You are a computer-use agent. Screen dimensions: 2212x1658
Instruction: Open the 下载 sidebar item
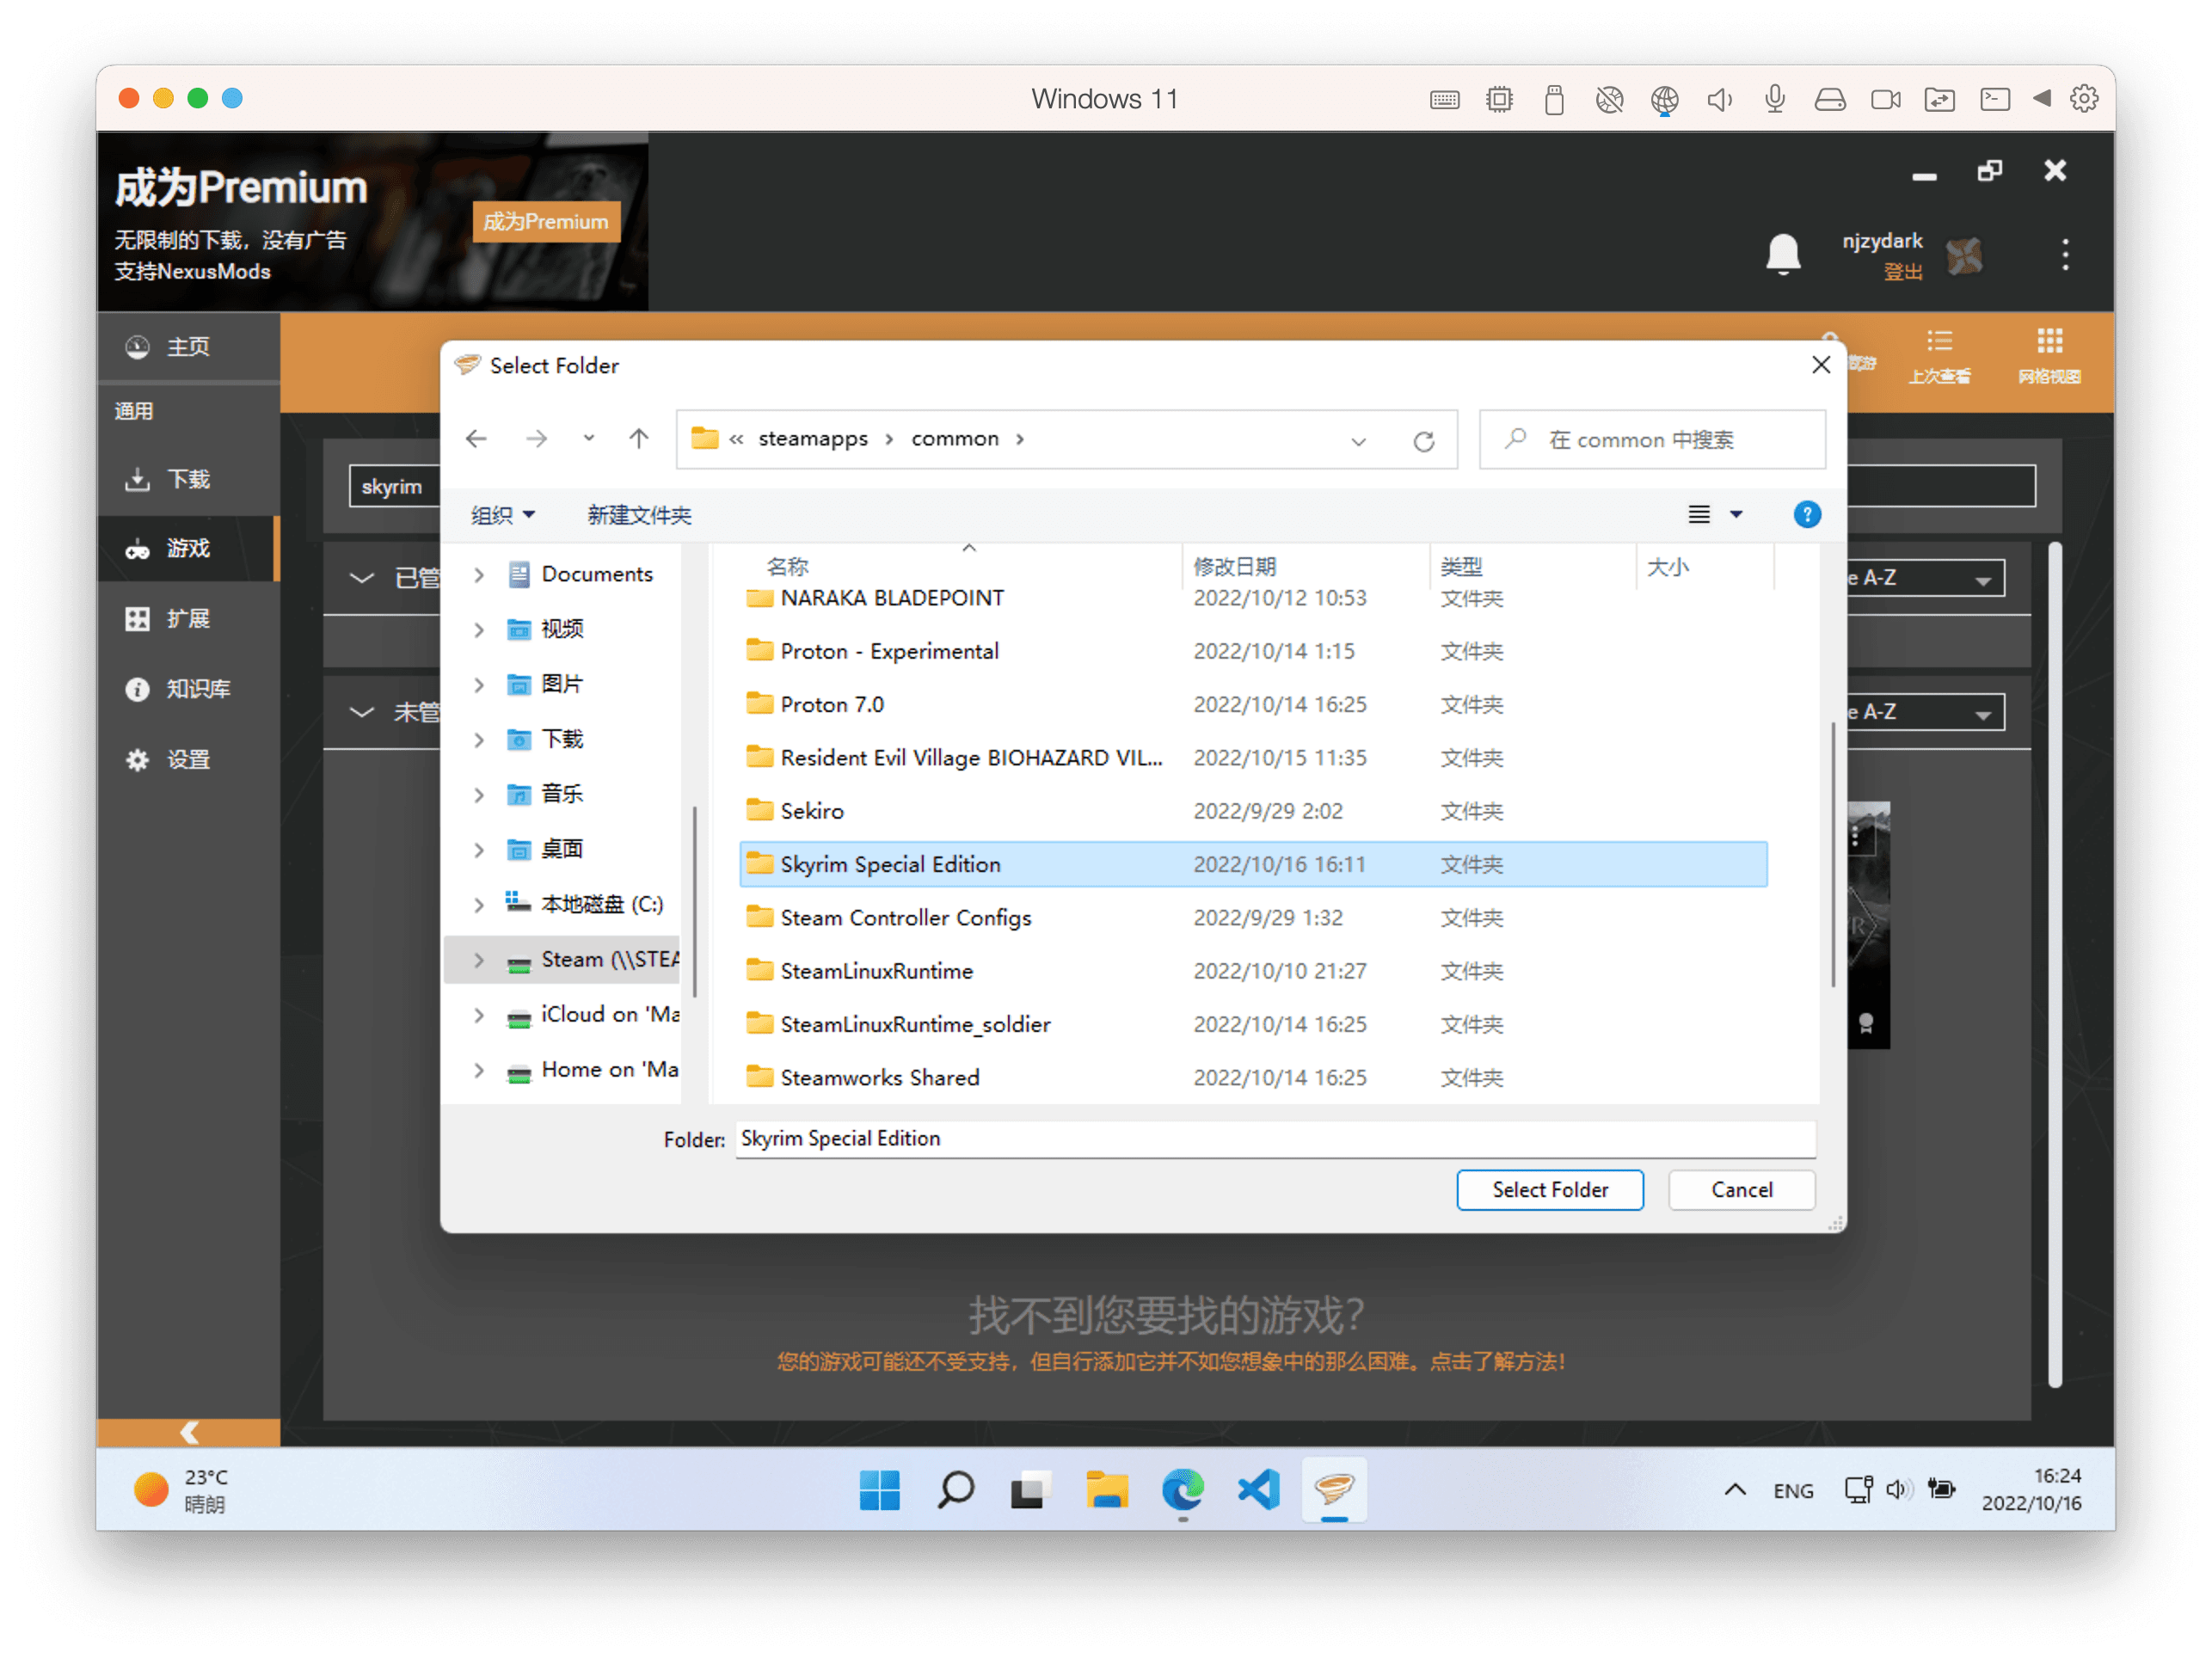pos(188,479)
